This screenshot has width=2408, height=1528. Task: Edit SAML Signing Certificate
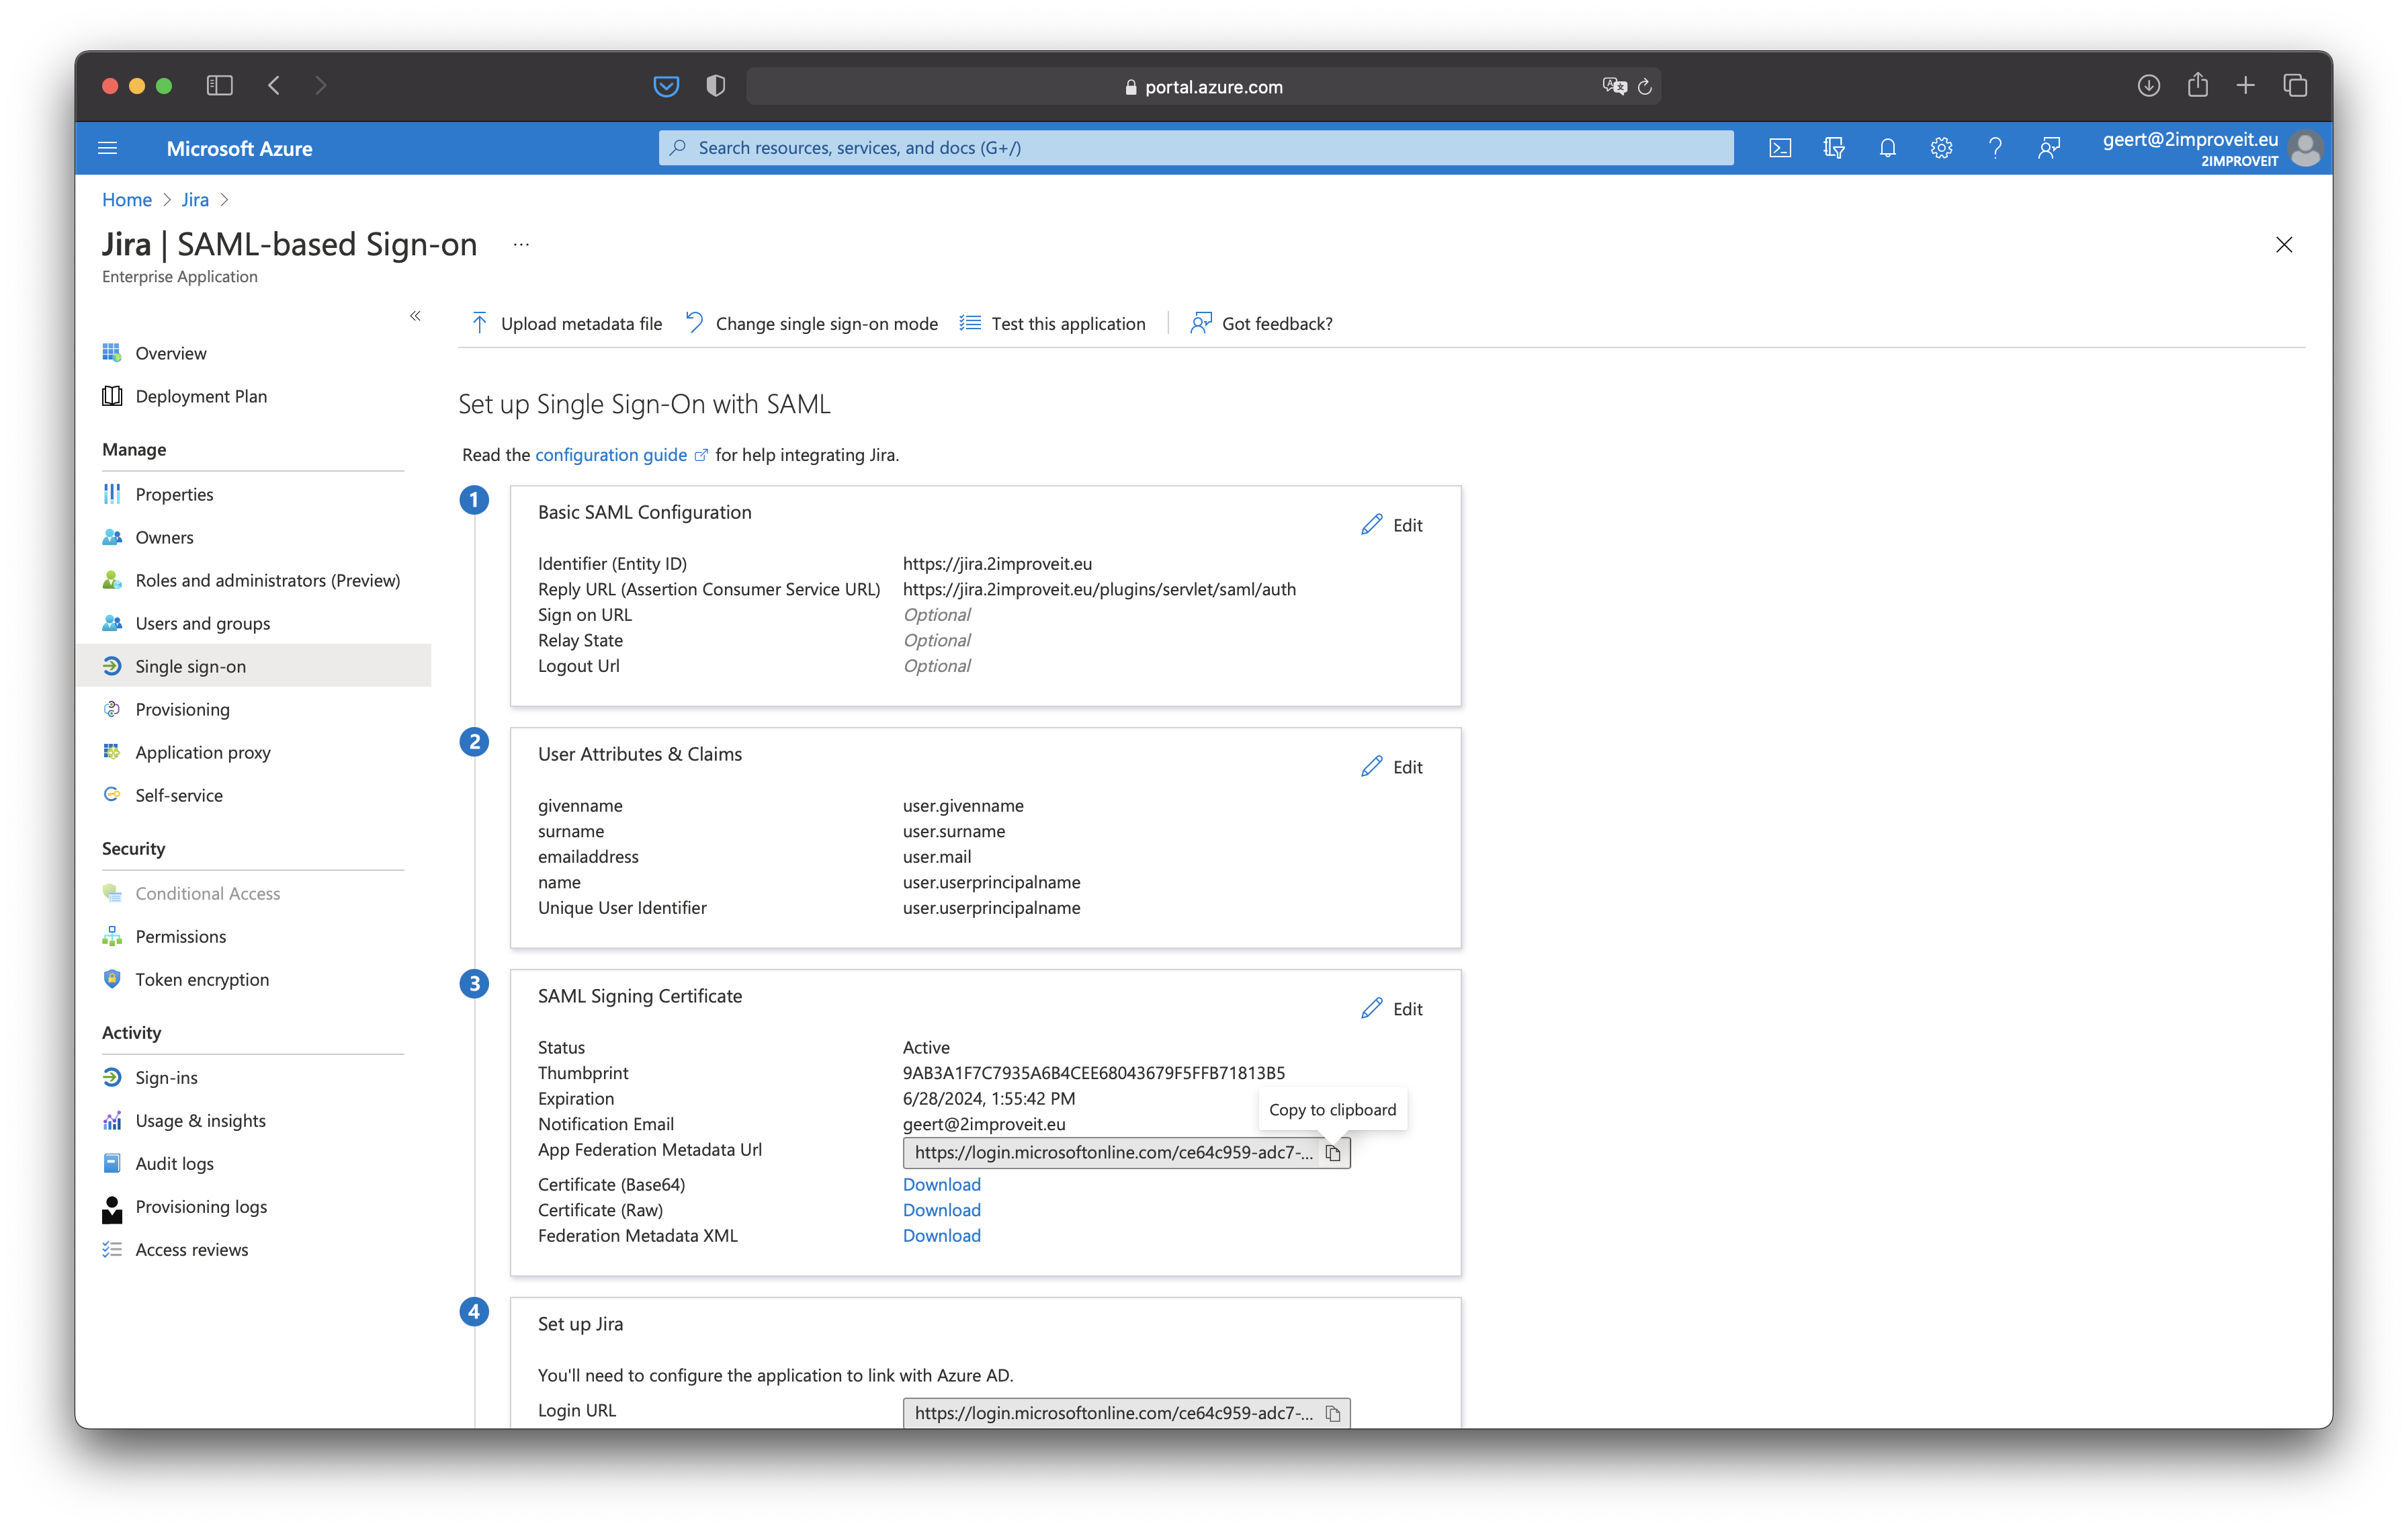pyautogui.click(x=1392, y=1009)
